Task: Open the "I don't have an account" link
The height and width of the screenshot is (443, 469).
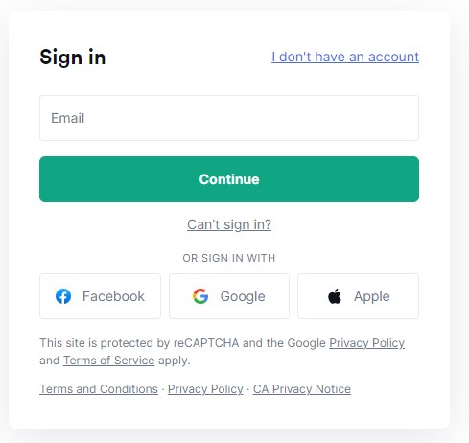Action: (345, 57)
